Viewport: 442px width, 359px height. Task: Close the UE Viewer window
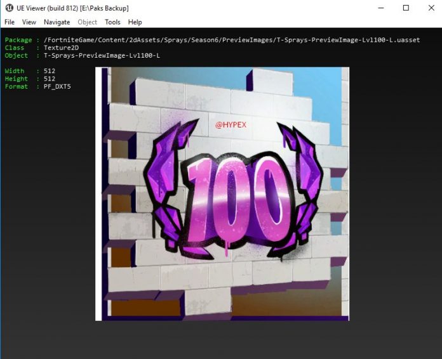pyautogui.click(x=431, y=8)
